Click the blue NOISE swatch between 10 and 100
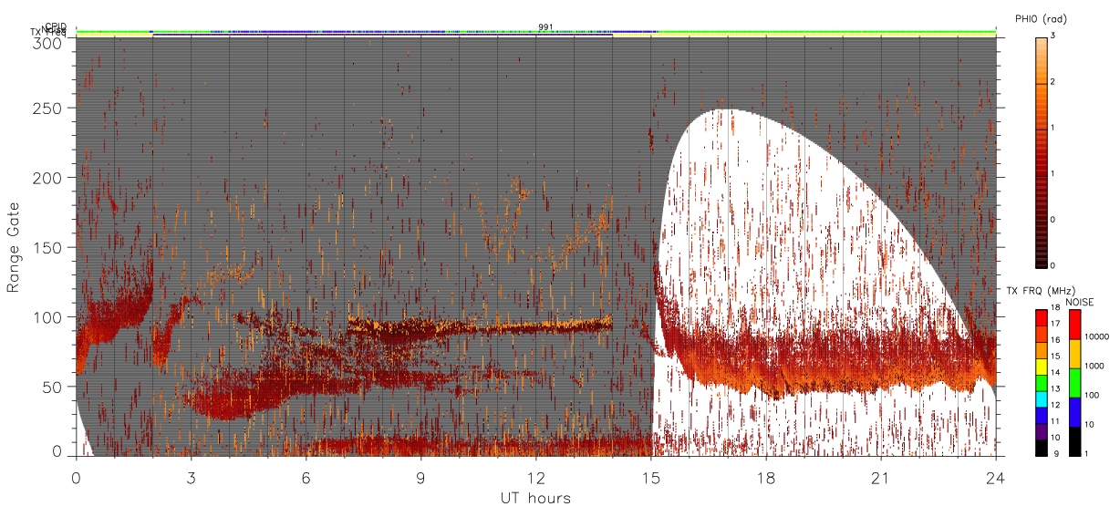Image resolution: width=1120 pixels, height=517 pixels. pos(1074,411)
